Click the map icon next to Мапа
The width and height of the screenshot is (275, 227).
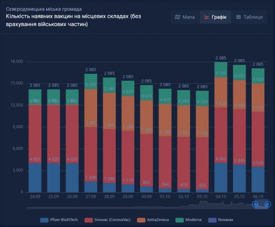[177, 17]
